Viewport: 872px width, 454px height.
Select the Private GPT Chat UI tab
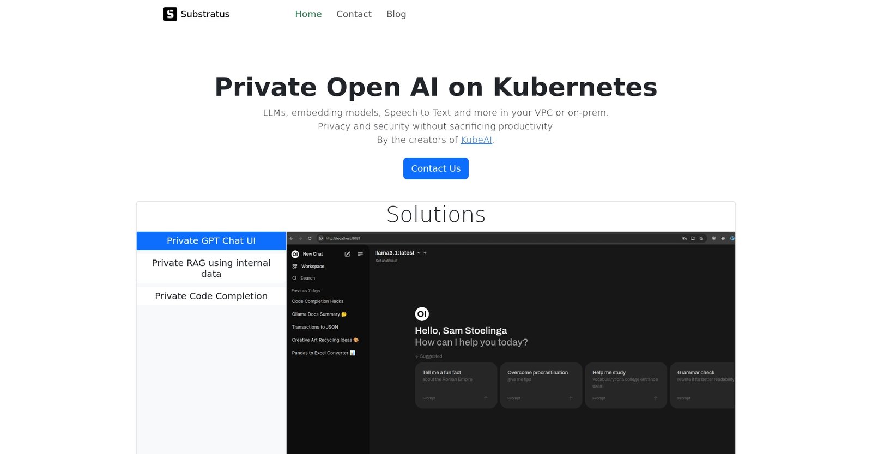tap(211, 241)
